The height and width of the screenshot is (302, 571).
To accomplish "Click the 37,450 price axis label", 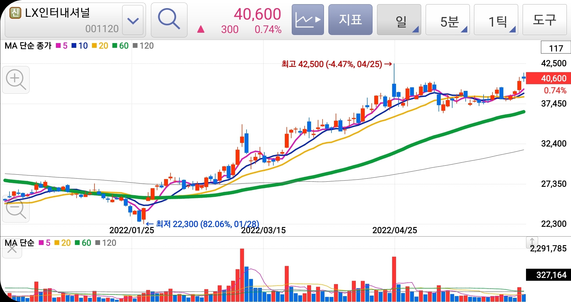I will click(554, 104).
